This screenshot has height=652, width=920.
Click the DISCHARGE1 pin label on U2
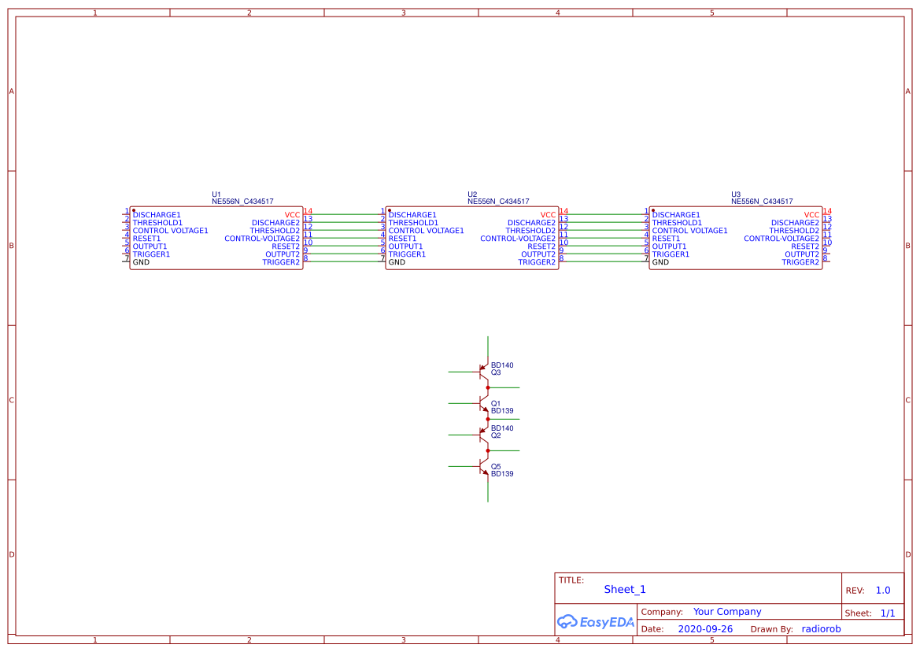pyautogui.click(x=412, y=215)
